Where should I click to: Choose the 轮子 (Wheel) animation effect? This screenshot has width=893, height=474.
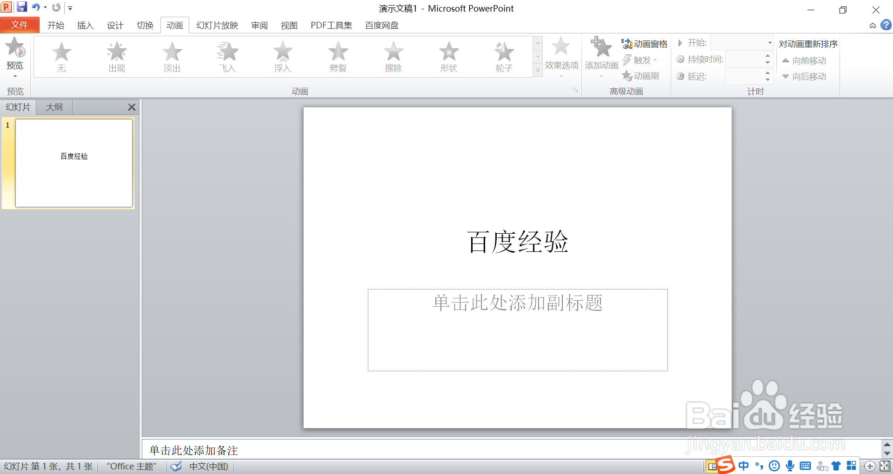click(504, 56)
